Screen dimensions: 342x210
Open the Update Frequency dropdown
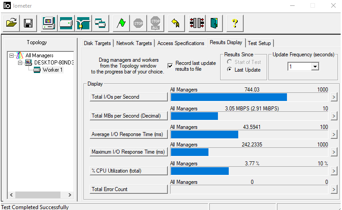tap(315, 66)
